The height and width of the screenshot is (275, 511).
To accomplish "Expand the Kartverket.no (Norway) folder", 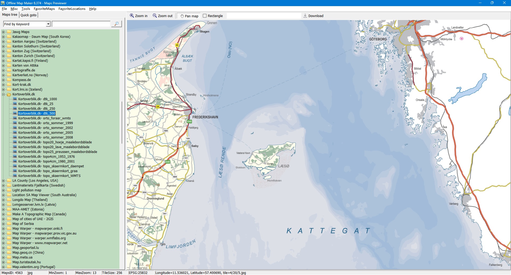I will [x=3, y=75].
